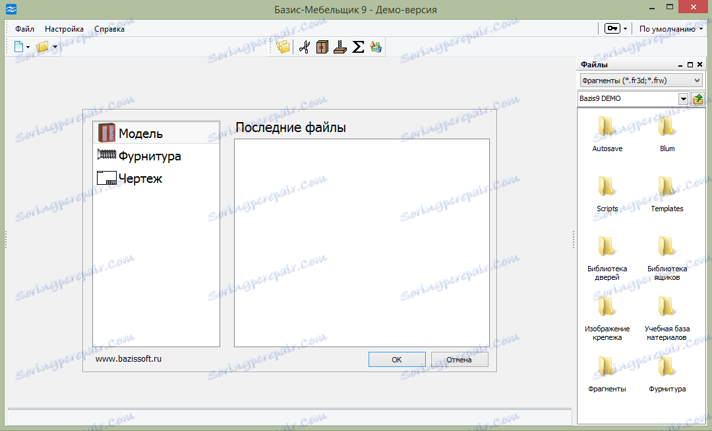Select Фурнитура in the dialog list
The height and width of the screenshot is (431, 712).
tap(156, 156)
